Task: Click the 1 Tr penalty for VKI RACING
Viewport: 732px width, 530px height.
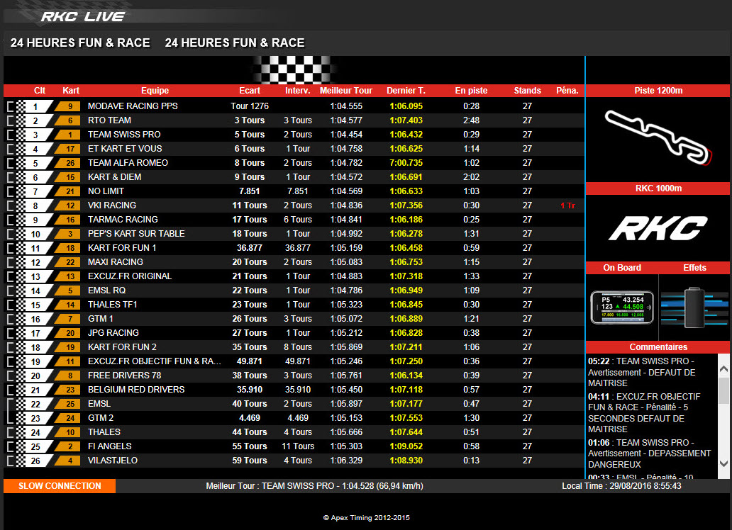Action: tap(567, 205)
